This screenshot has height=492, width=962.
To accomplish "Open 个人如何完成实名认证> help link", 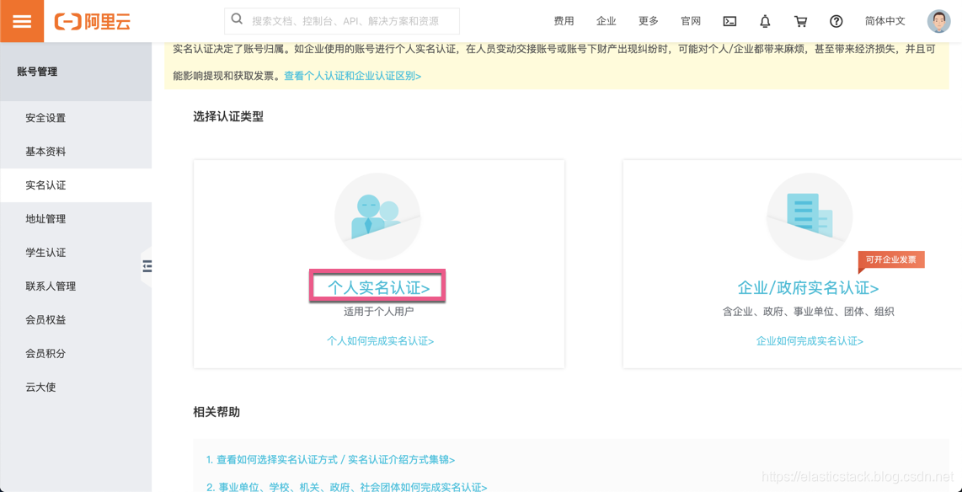I will pos(381,341).
